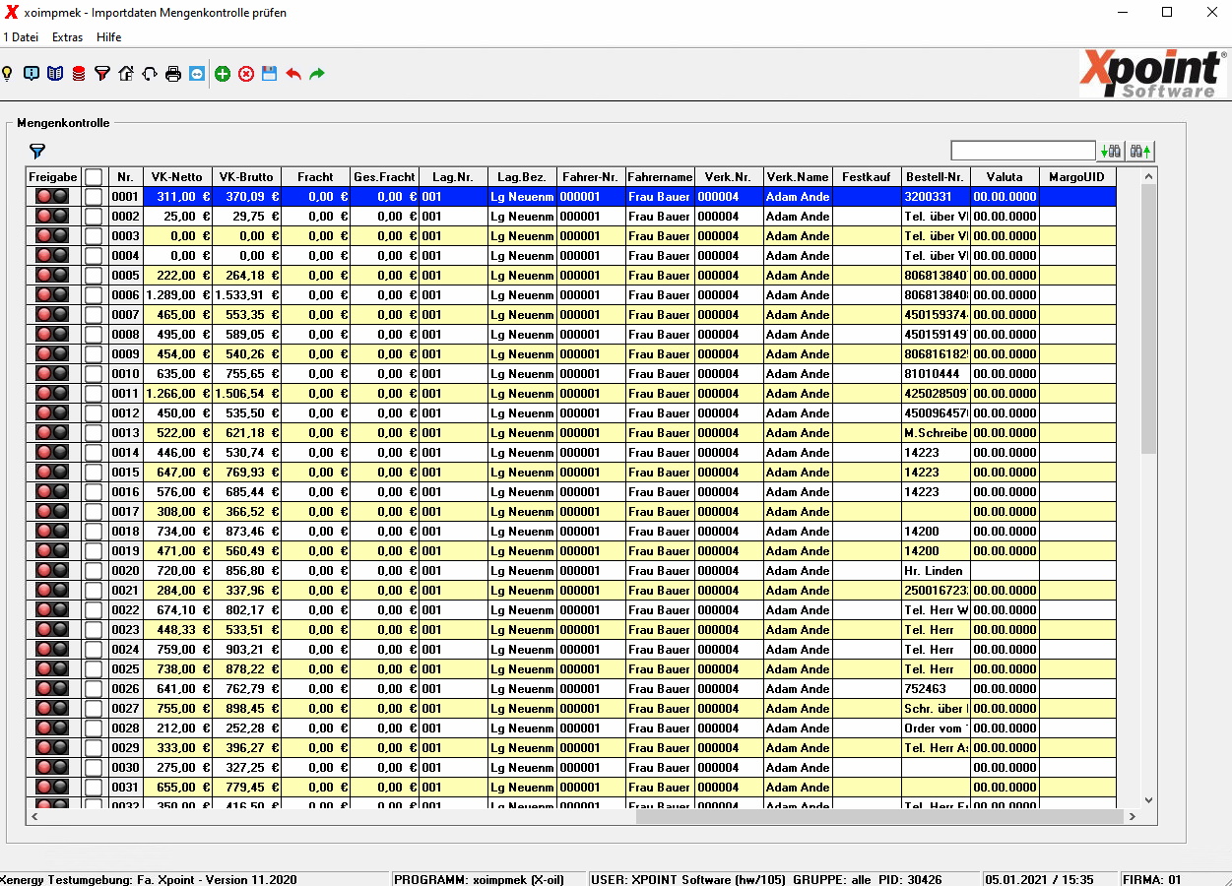Click the Freigabe traffic light for row 0005
The image size is (1232, 886).
tap(52, 276)
